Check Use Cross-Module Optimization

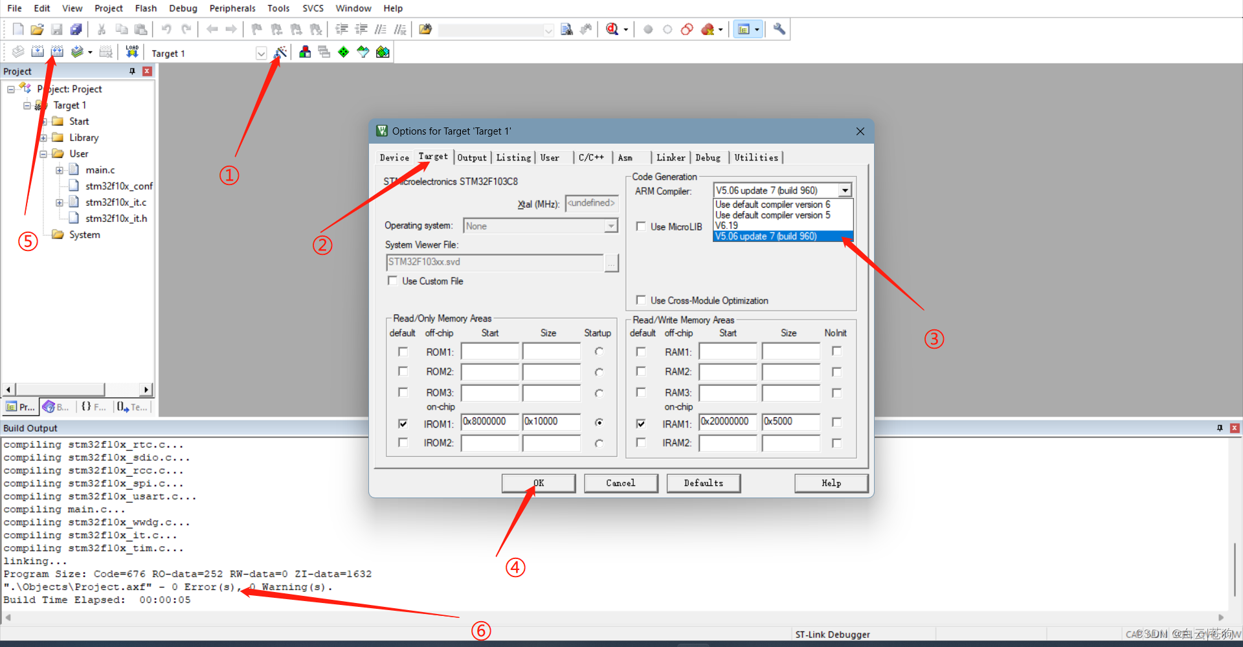[641, 300]
